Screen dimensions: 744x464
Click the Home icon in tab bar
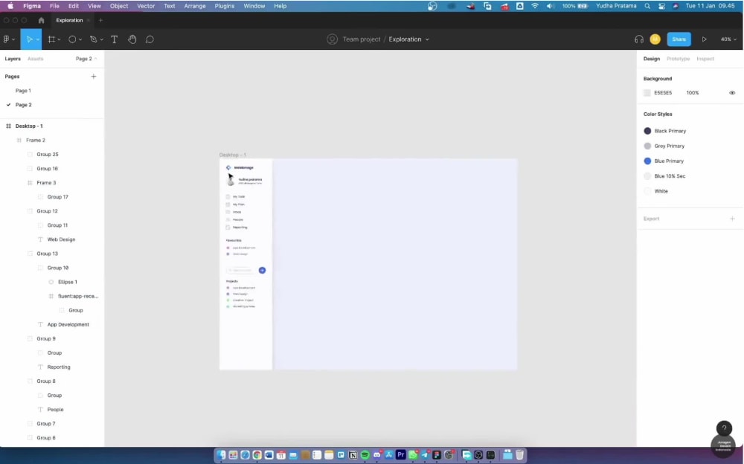point(41,20)
